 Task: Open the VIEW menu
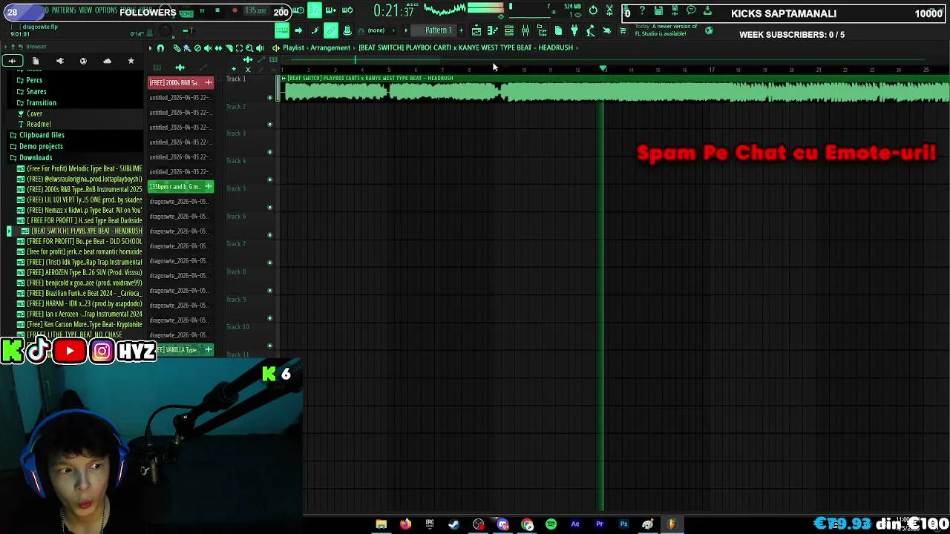pos(85,10)
